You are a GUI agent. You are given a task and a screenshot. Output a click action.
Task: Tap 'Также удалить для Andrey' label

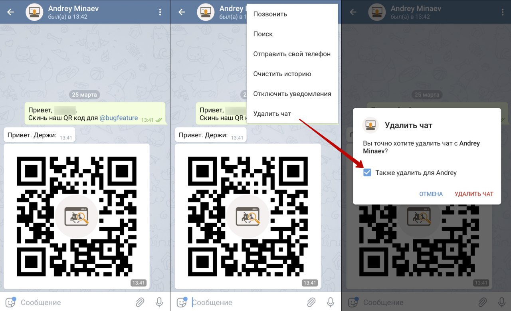click(416, 173)
